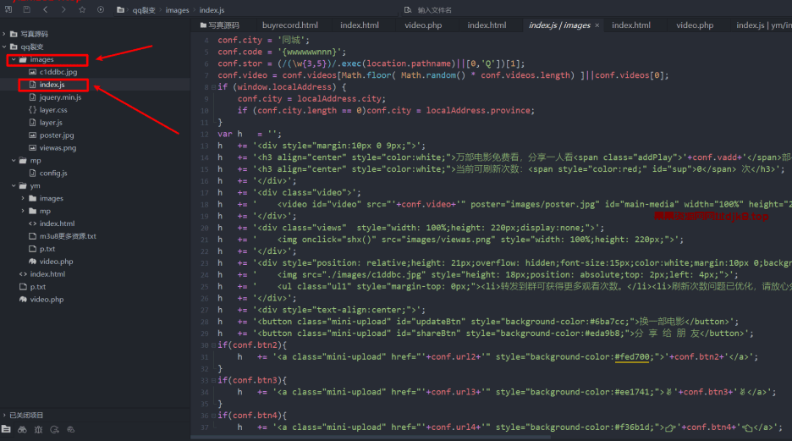
Task: Open config.js under the mp folder
Action: point(52,174)
